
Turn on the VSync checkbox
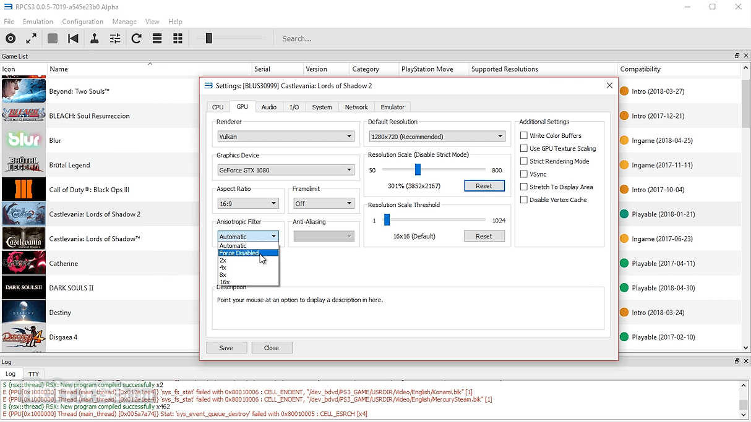click(524, 174)
